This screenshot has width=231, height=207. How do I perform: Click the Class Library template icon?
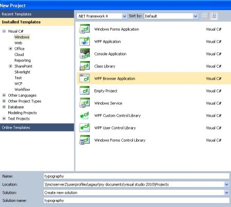tap(85, 66)
